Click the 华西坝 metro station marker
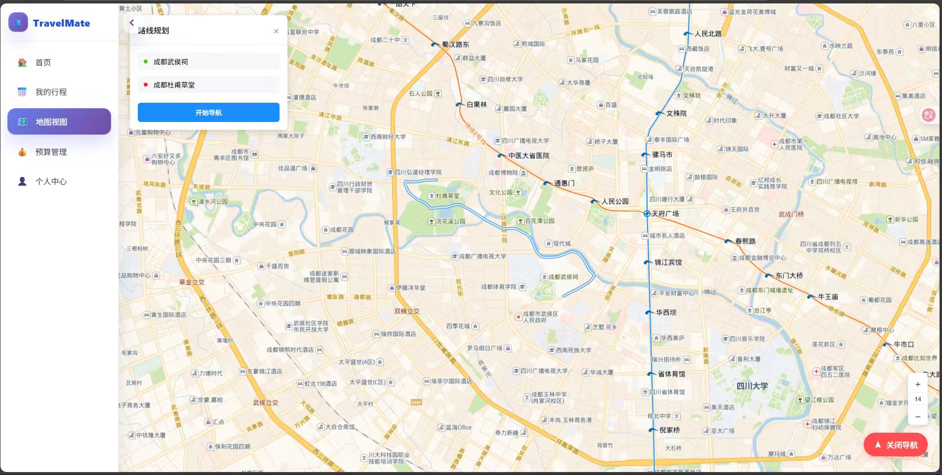Viewport: 942px width, 475px height. [x=649, y=312]
